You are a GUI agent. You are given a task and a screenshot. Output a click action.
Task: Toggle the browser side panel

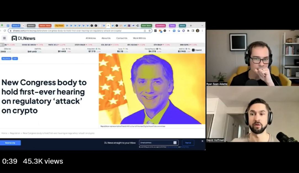pyautogui.click(x=193, y=31)
